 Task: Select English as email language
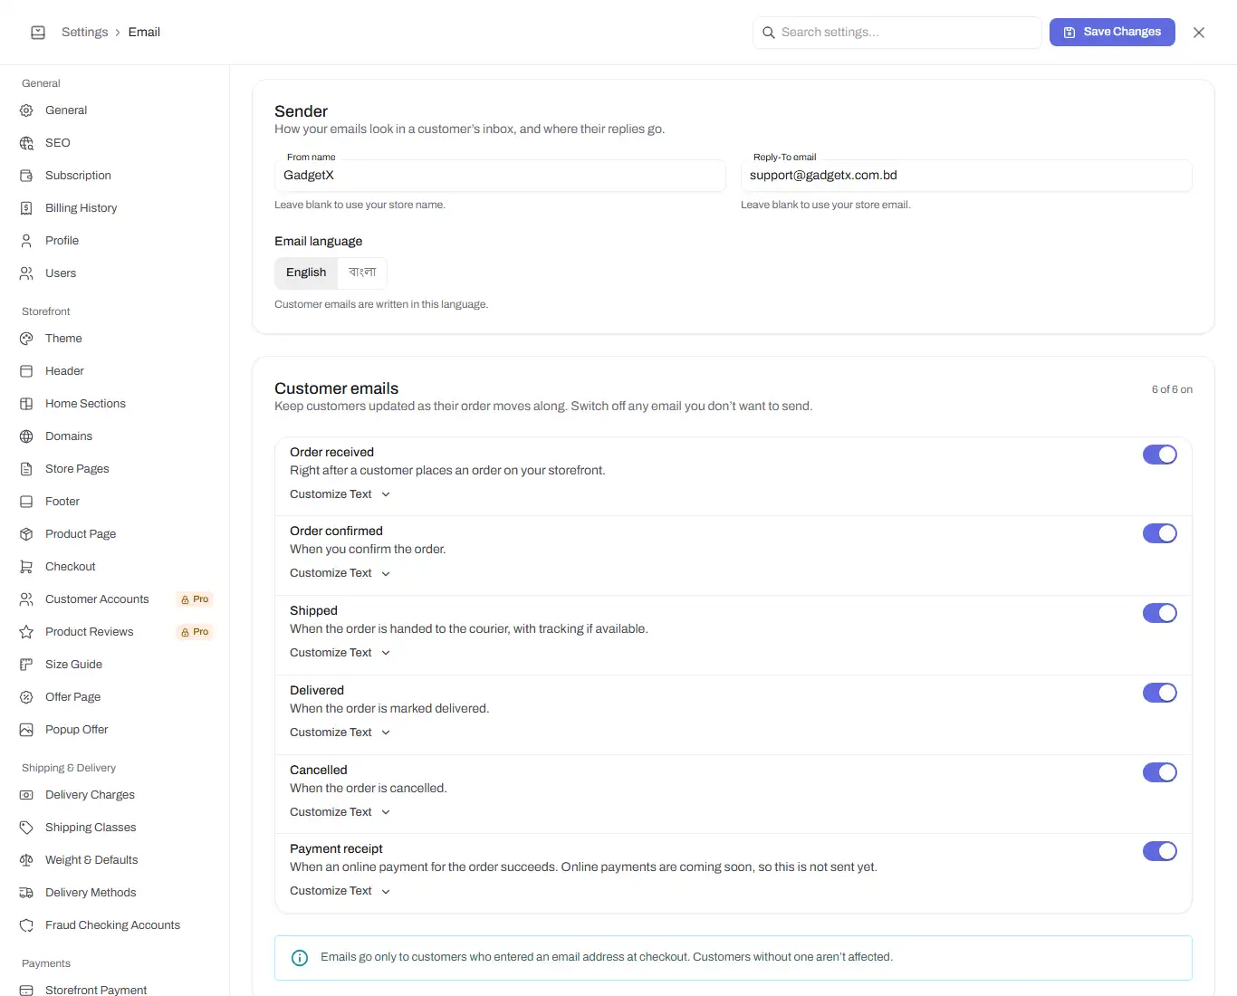[306, 273]
